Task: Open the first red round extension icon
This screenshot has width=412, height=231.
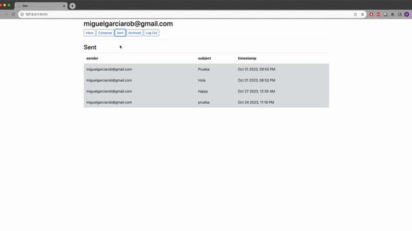Action: pyautogui.click(x=371, y=14)
